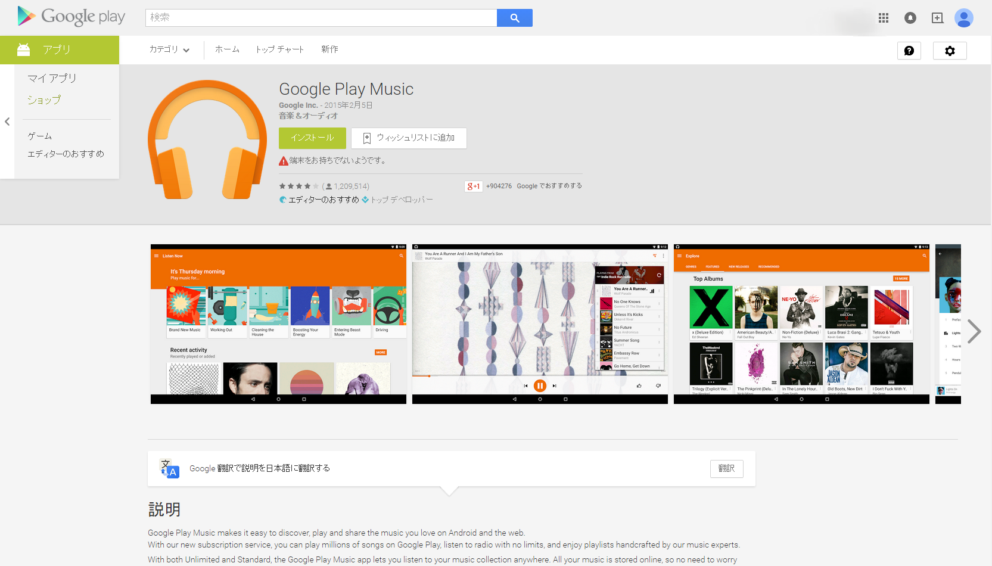Open help question mark button
This screenshot has width=992, height=566.
(x=909, y=51)
